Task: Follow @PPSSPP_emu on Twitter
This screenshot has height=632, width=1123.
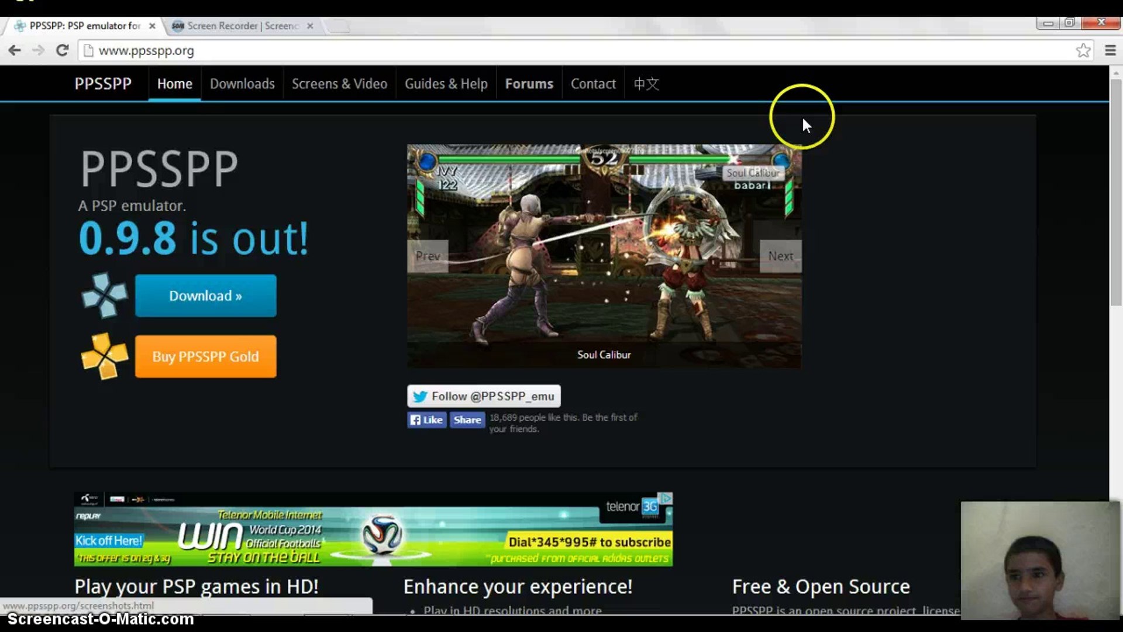Action: click(484, 396)
